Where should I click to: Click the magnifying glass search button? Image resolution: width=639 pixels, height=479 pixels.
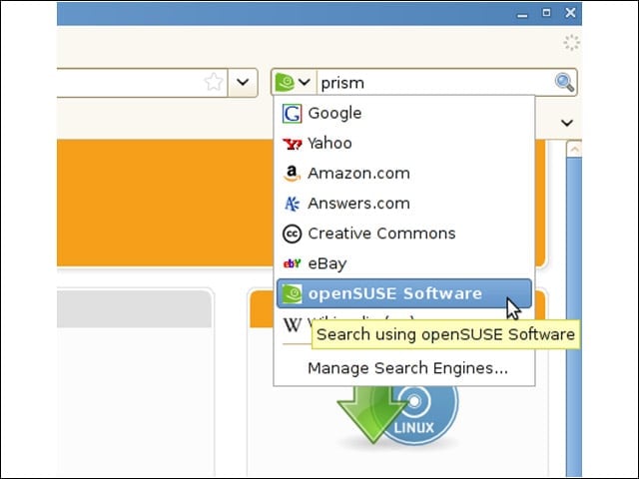coord(564,83)
